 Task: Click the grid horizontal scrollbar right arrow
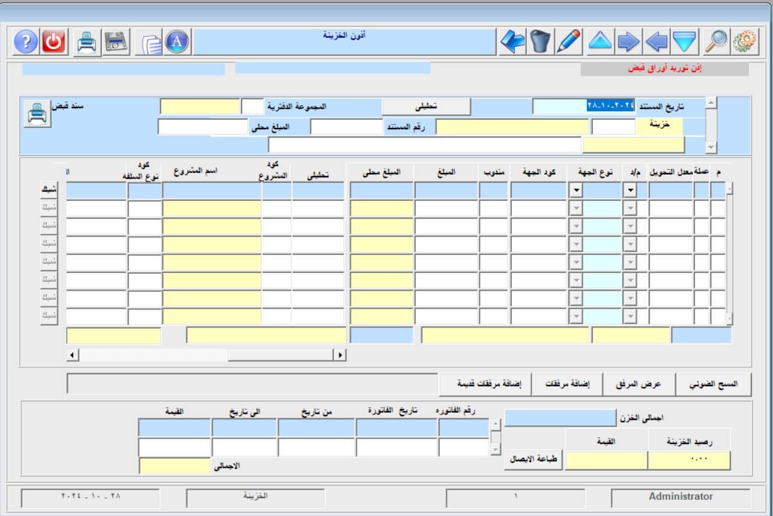341,355
